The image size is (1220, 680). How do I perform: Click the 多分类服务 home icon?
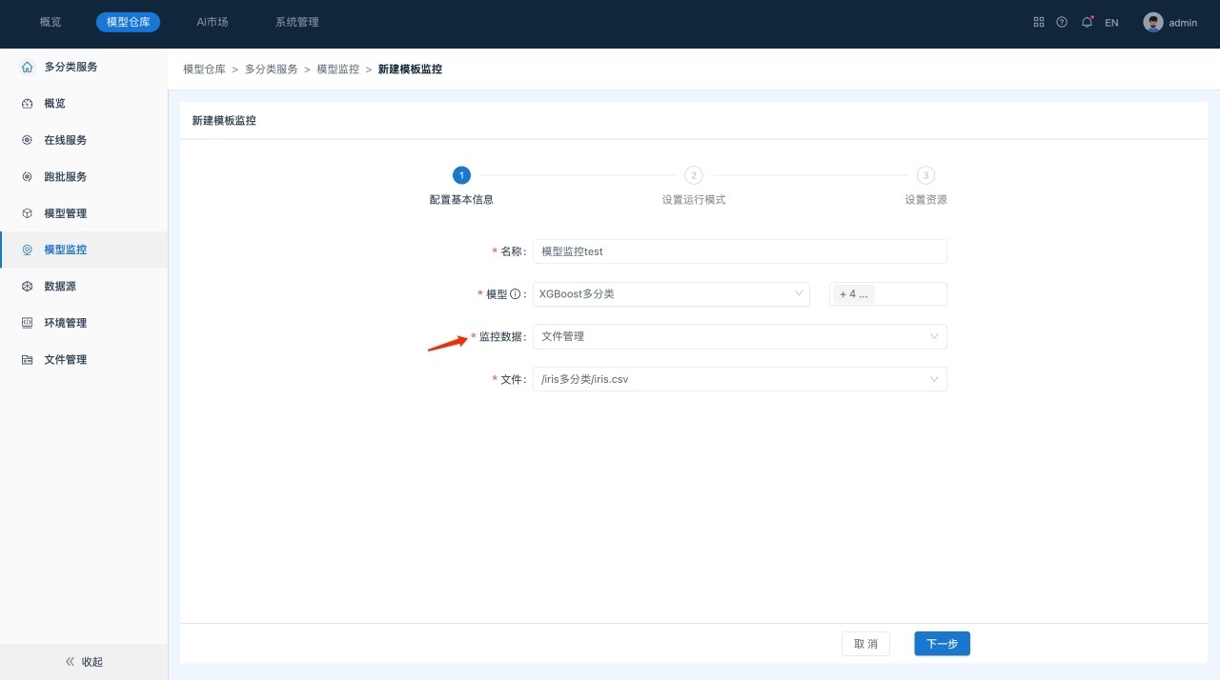click(27, 67)
